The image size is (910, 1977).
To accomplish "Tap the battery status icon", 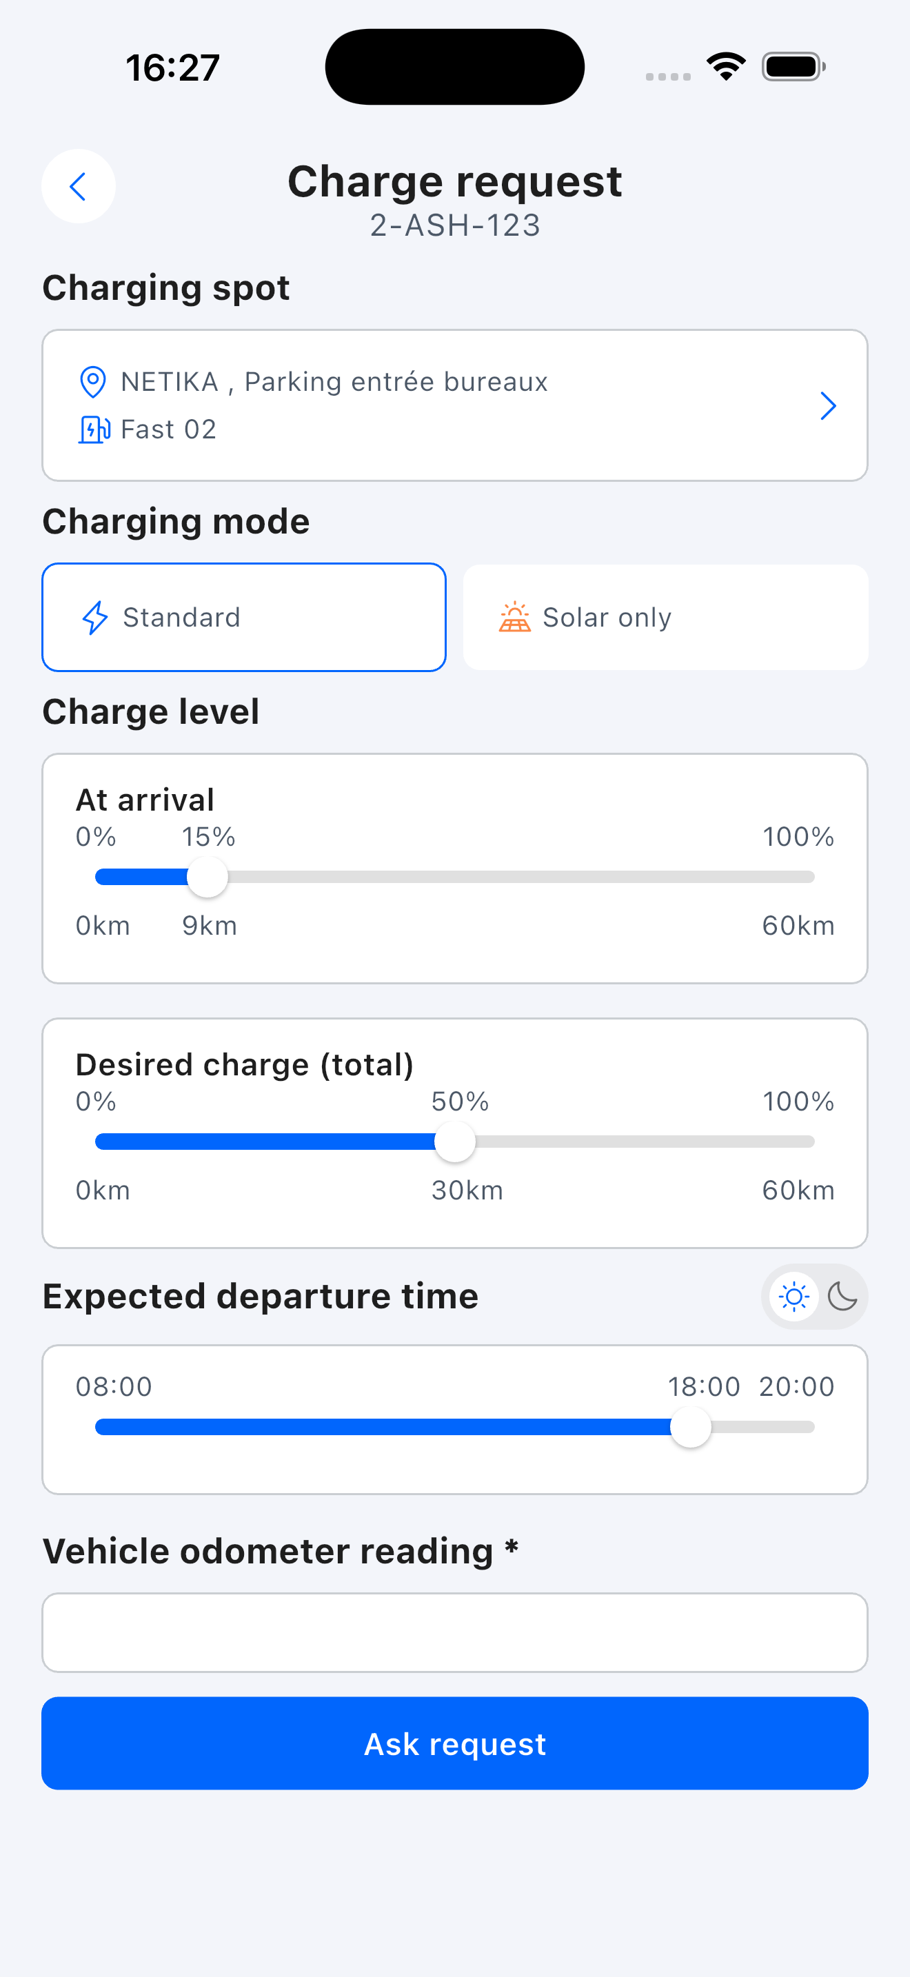I will (793, 67).
